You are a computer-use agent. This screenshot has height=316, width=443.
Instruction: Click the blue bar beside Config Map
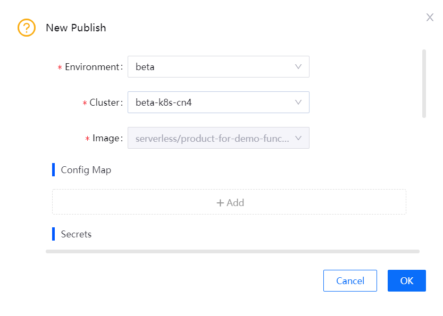(x=53, y=169)
